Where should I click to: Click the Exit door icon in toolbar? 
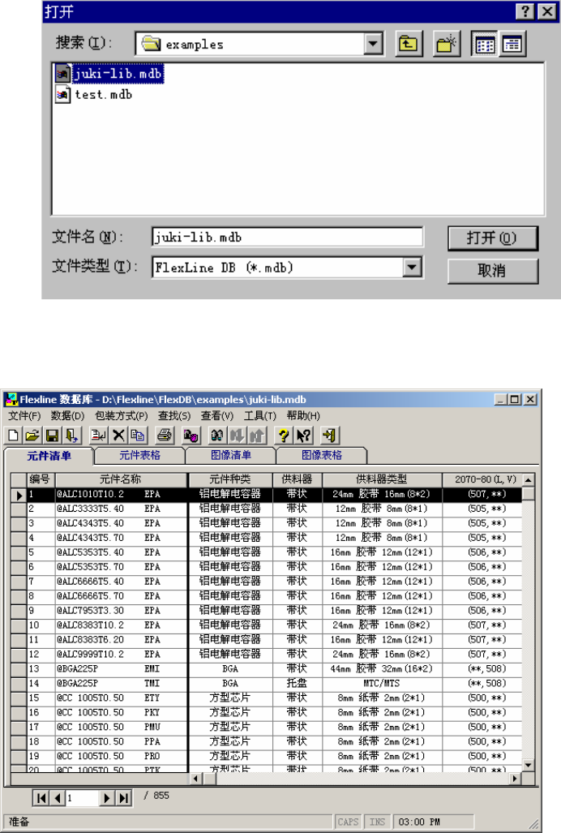coord(330,436)
